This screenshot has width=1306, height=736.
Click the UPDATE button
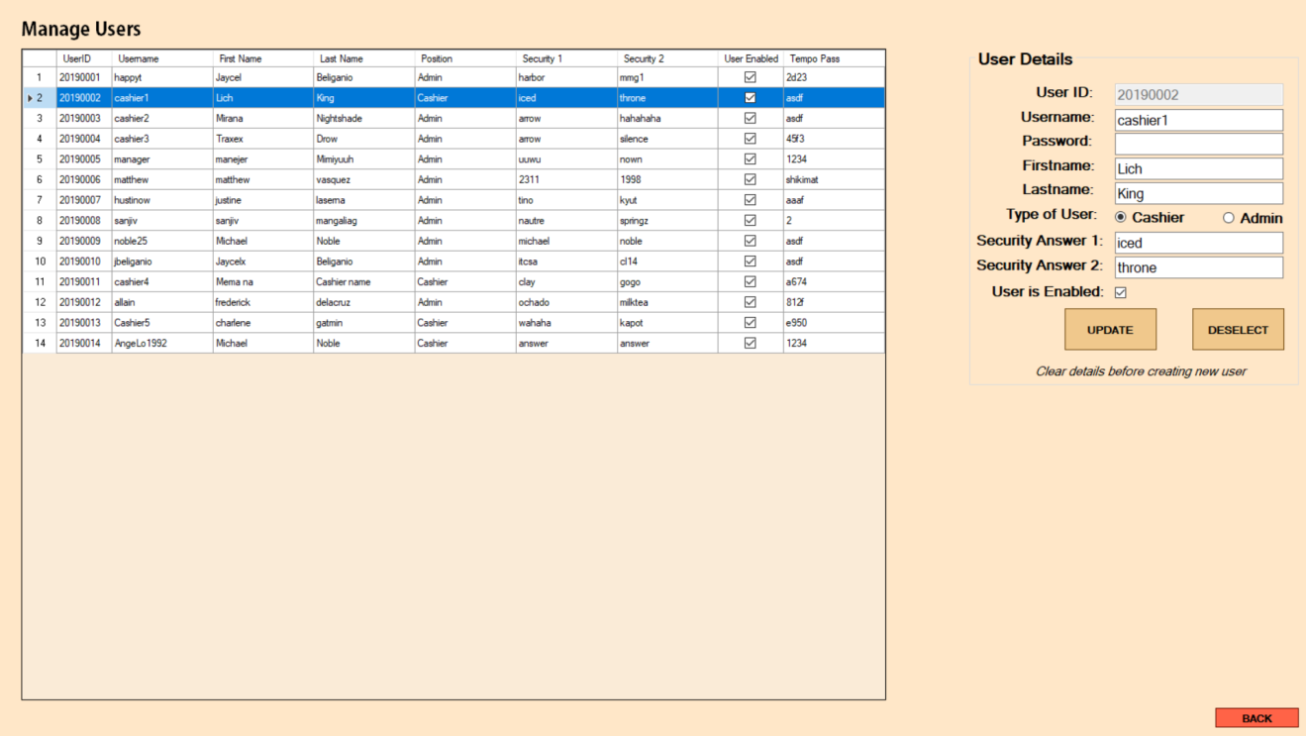point(1109,329)
